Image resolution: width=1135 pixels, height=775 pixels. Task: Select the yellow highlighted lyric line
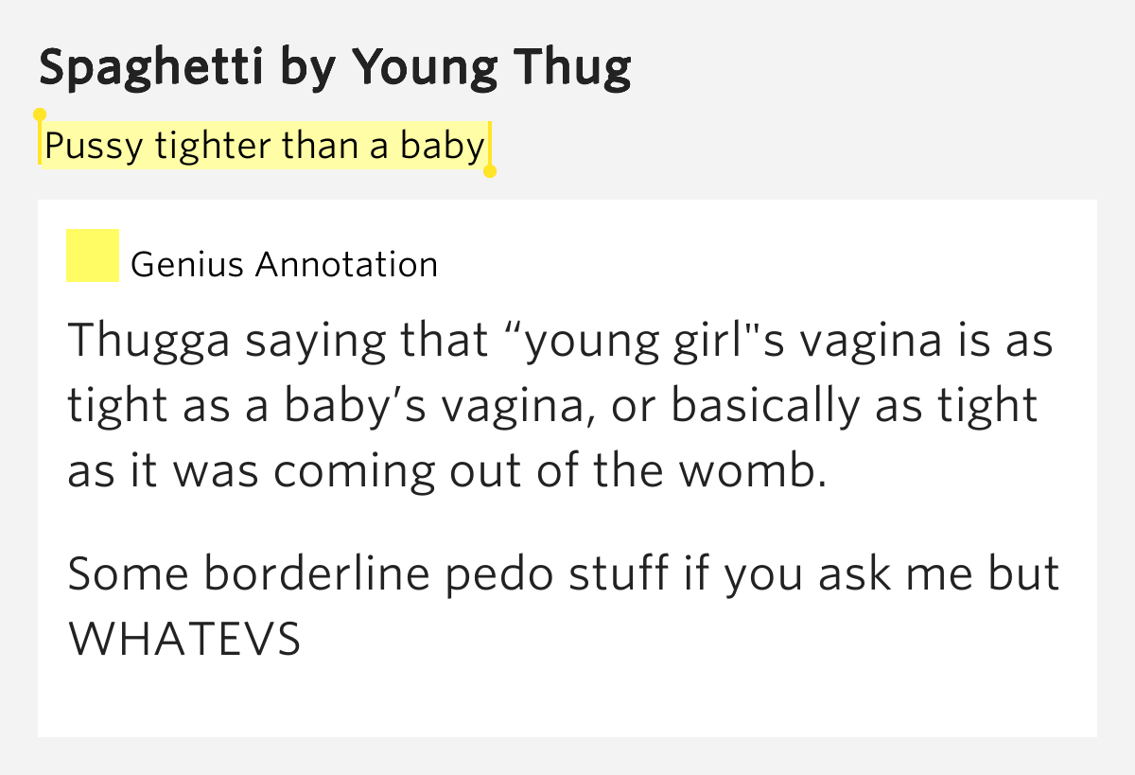point(265,147)
